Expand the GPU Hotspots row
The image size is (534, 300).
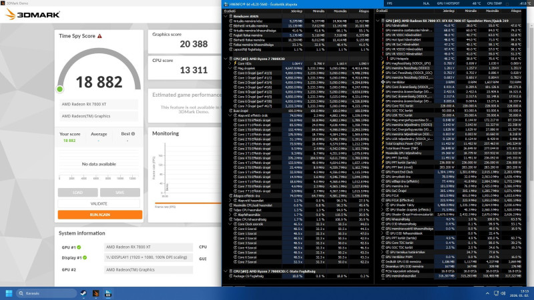[382, 59]
